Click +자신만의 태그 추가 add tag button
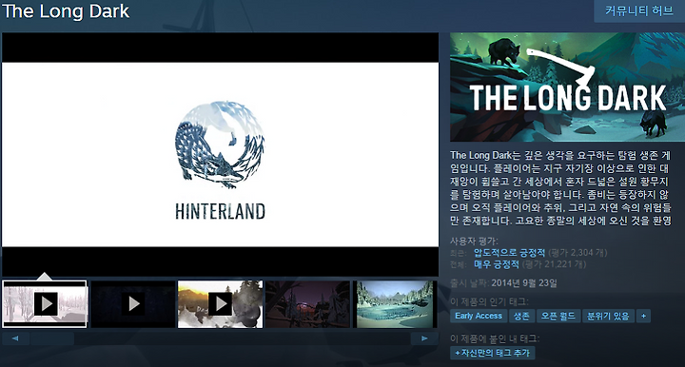Screen dimensions: 685x367 pos(493,353)
